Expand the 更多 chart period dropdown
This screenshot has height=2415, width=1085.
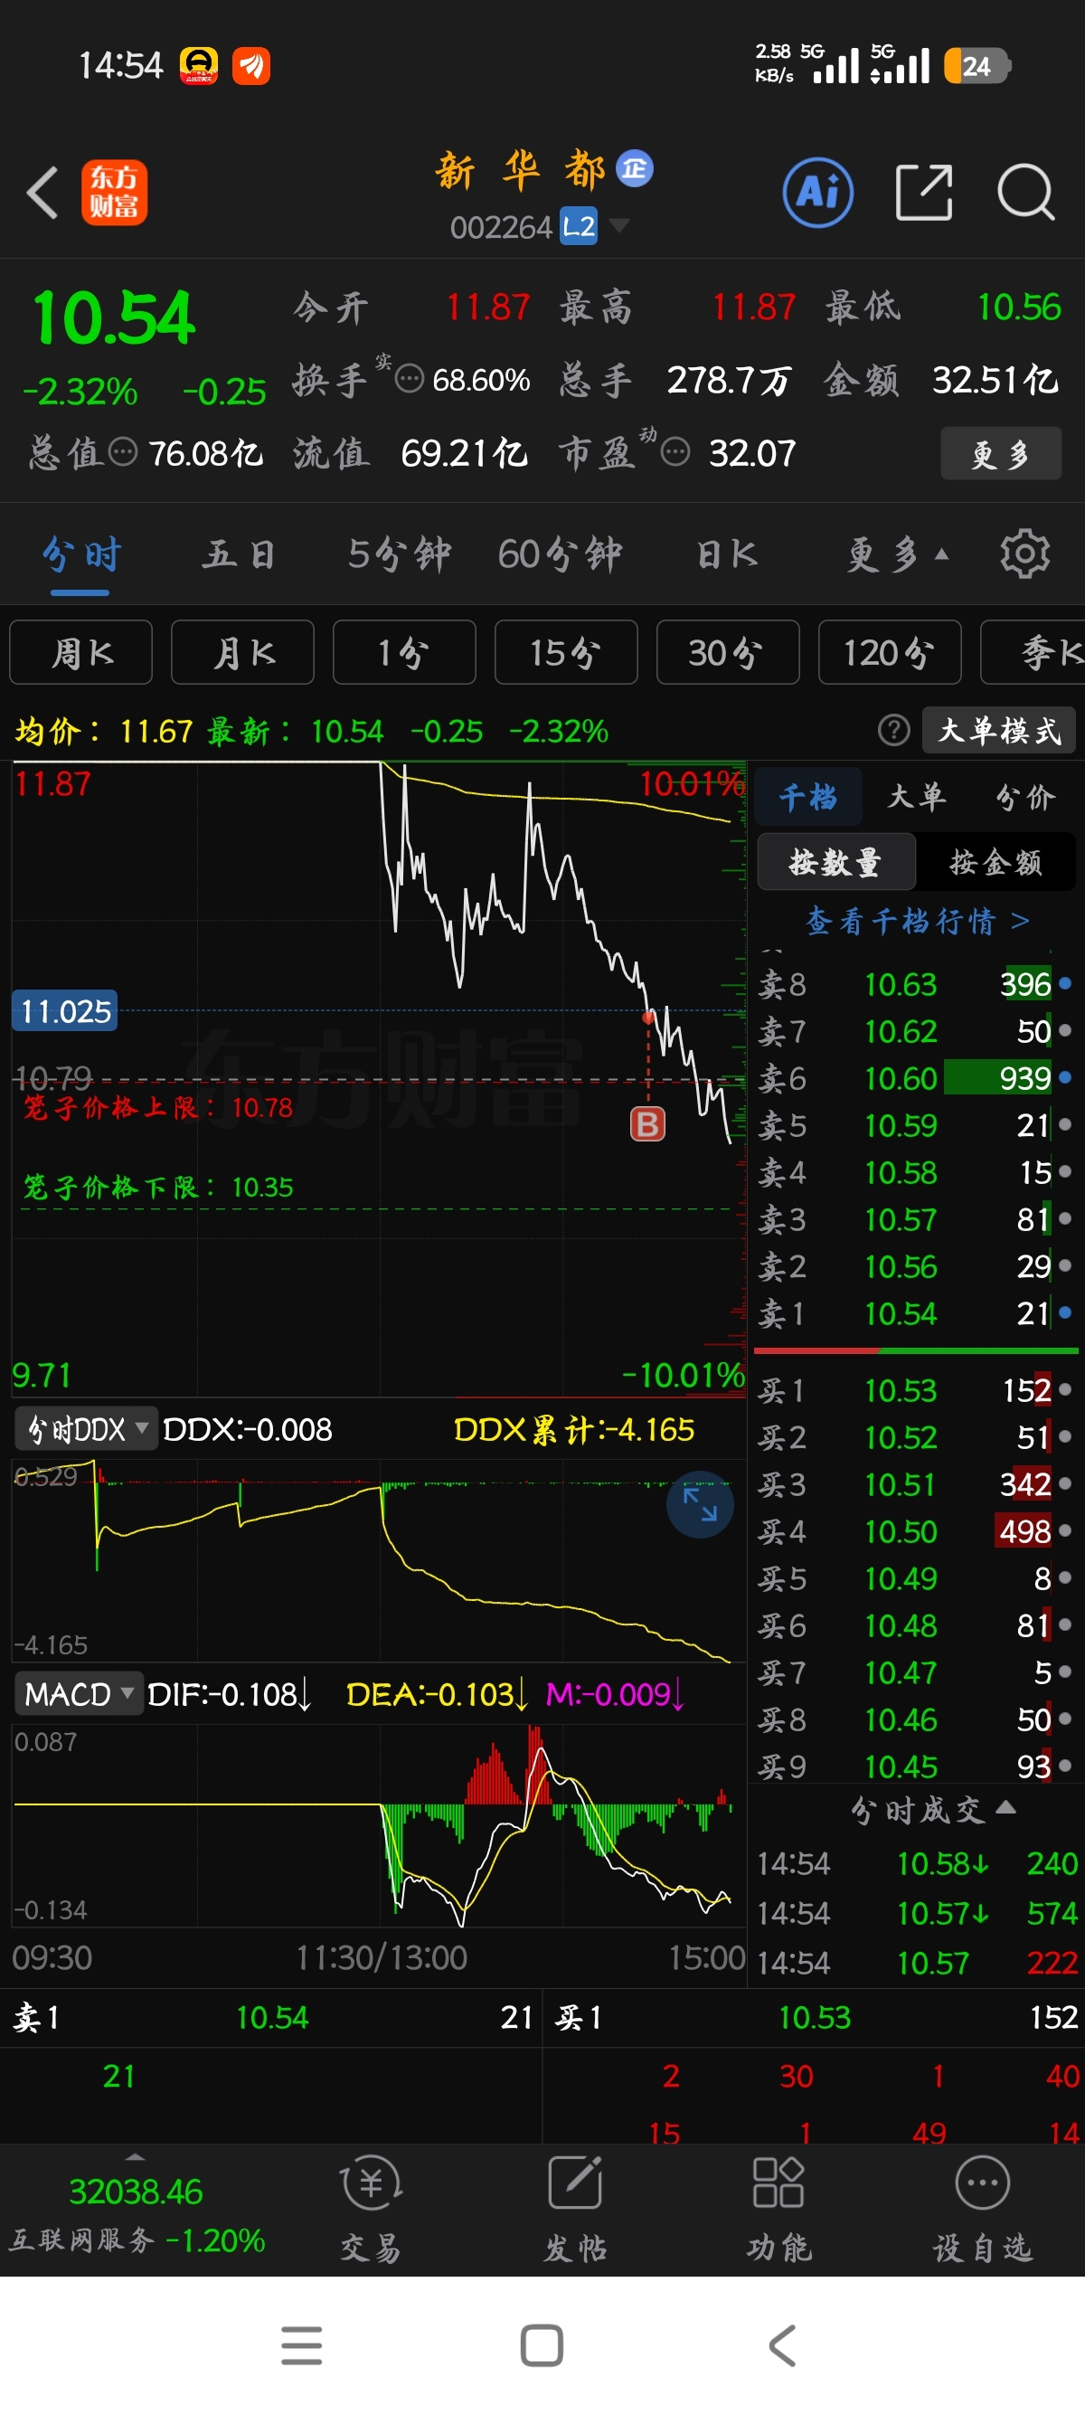[898, 554]
